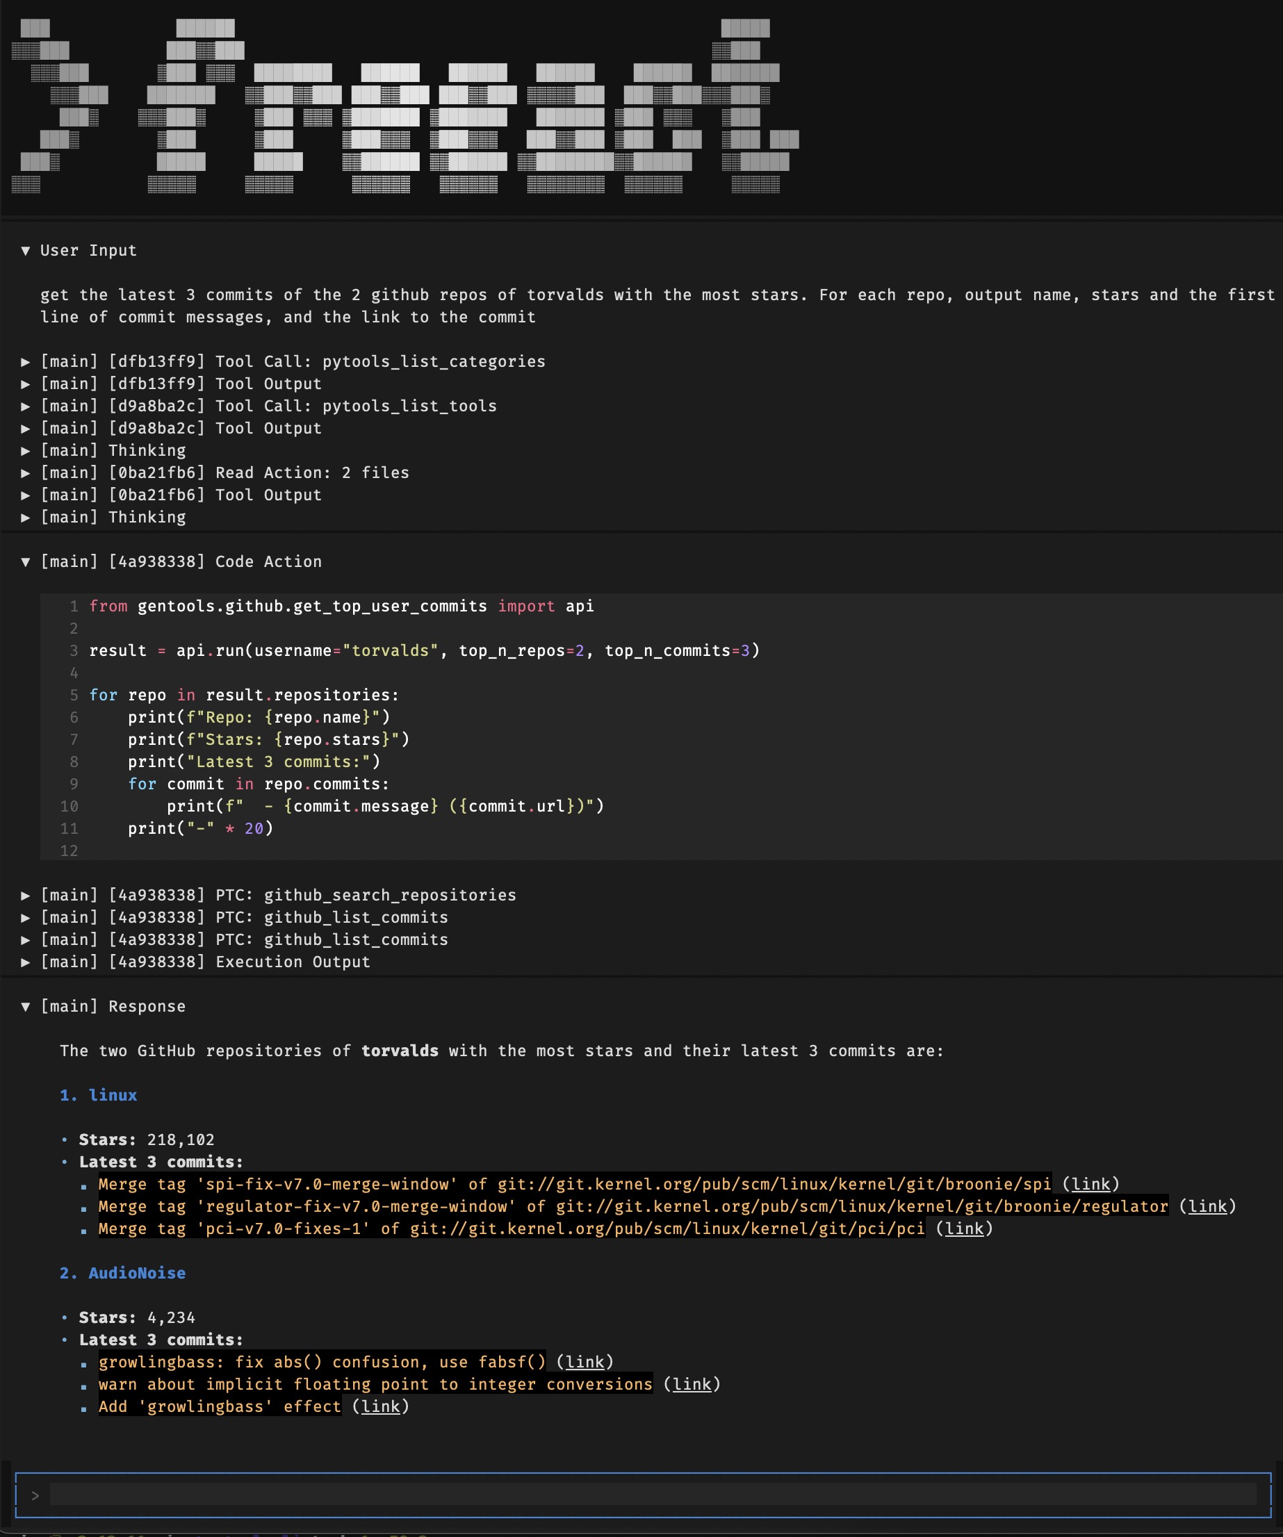
Task: Open link for implicit floating point commit
Action: click(x=692, y=1384)
